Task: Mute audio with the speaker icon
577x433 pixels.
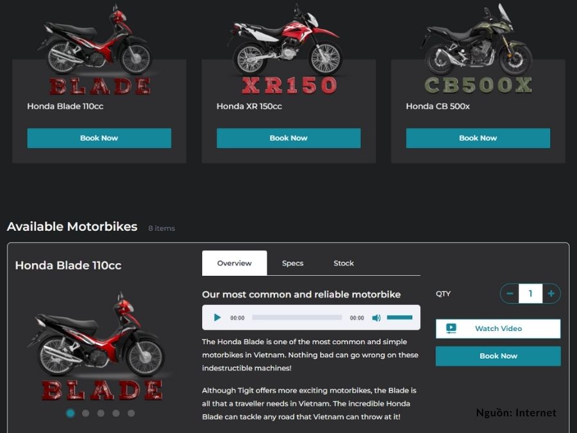Action: click(x=376, y=318)
